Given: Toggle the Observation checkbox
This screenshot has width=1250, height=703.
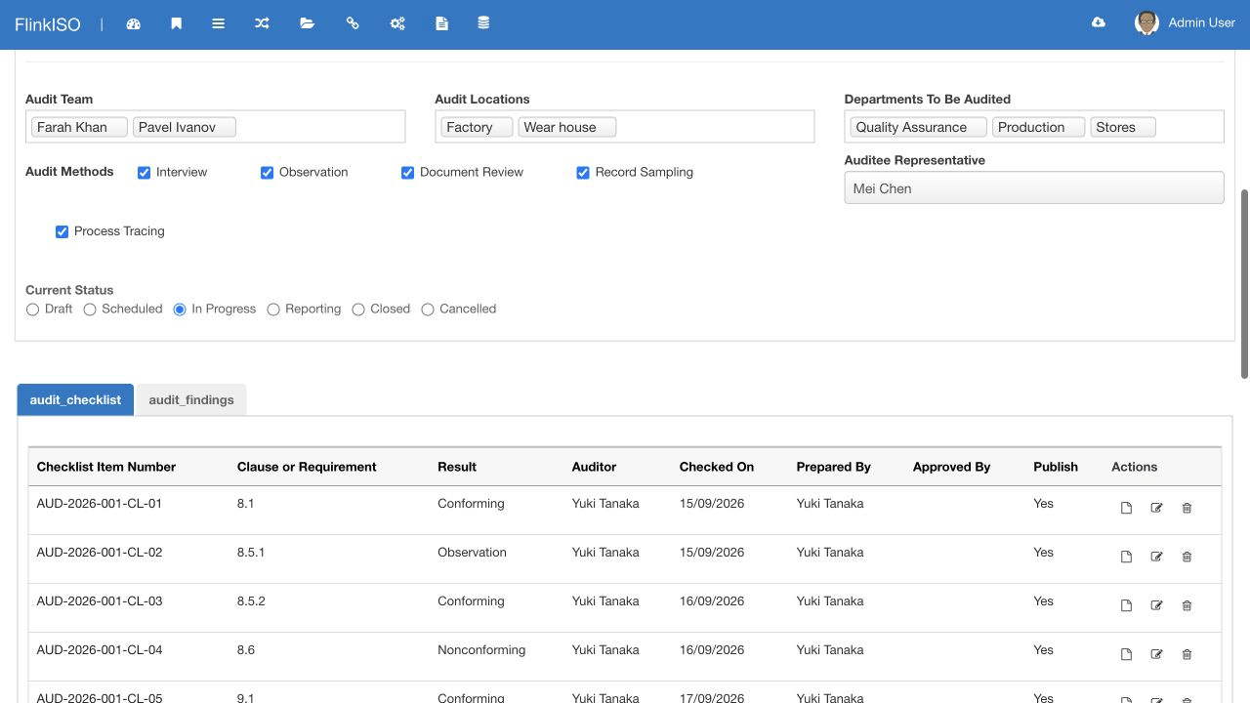Looking at the screenshot, I should pyautogui.click(x=267, y=173).
